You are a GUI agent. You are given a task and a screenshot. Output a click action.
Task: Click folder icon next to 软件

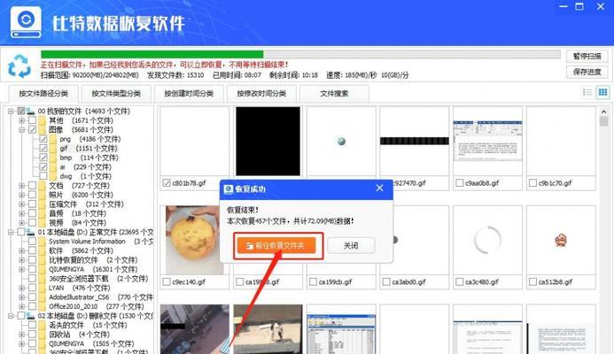click(43, 250)
